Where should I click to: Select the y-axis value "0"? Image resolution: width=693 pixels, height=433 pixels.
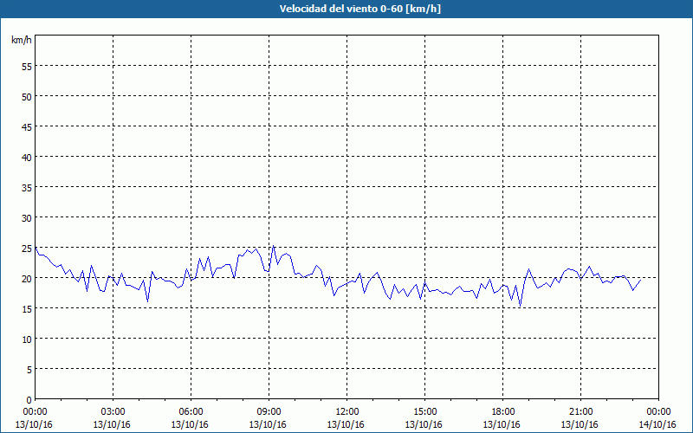[x=29, y=400]
